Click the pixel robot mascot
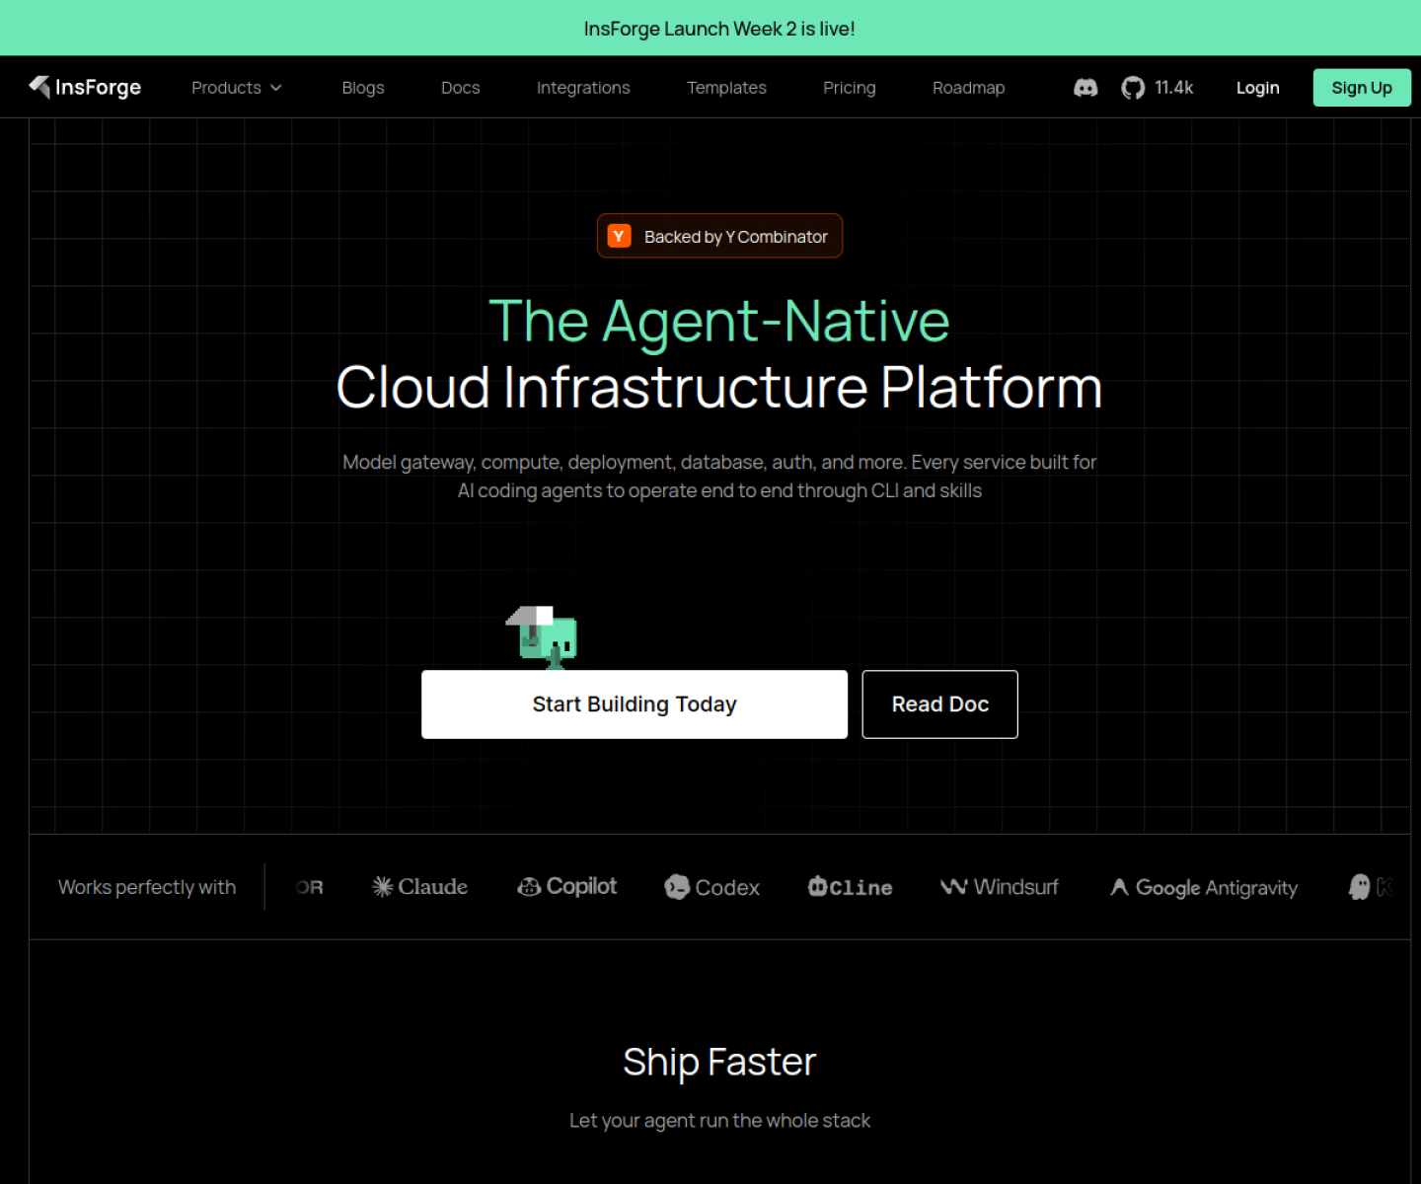This screenshot has height=1184, width=1421. point(542,637)
